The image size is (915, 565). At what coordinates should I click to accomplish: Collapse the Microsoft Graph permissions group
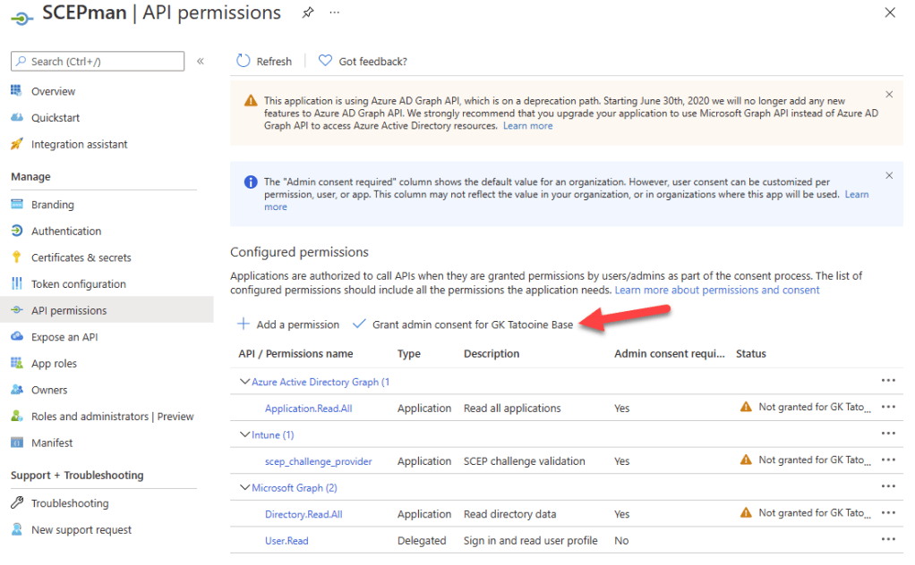244,488
